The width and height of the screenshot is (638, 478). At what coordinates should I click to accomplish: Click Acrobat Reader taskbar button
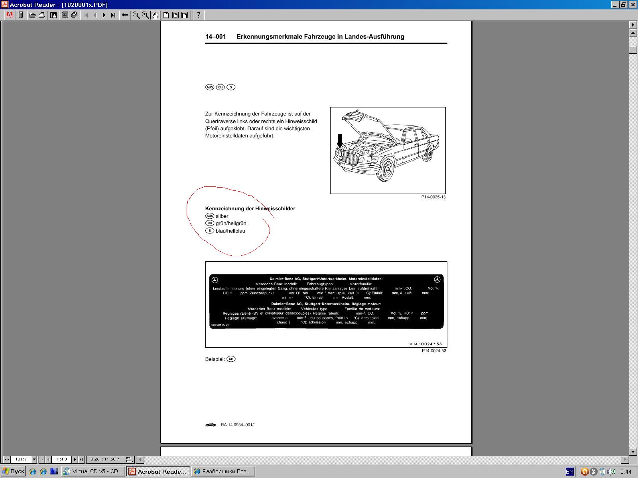tap(158, 472)
